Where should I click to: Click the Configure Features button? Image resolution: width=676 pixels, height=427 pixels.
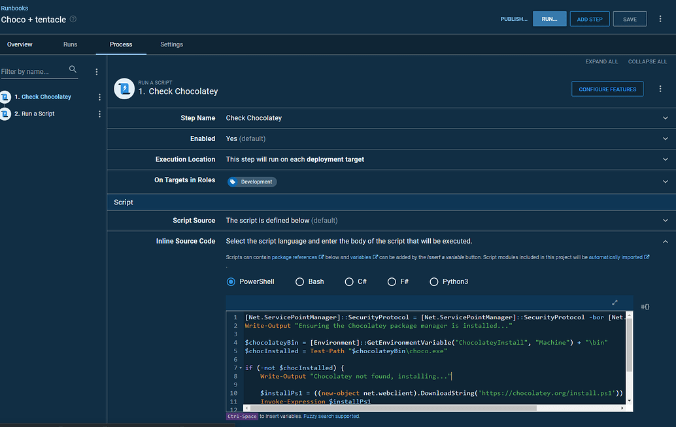(x=607, y=89)
